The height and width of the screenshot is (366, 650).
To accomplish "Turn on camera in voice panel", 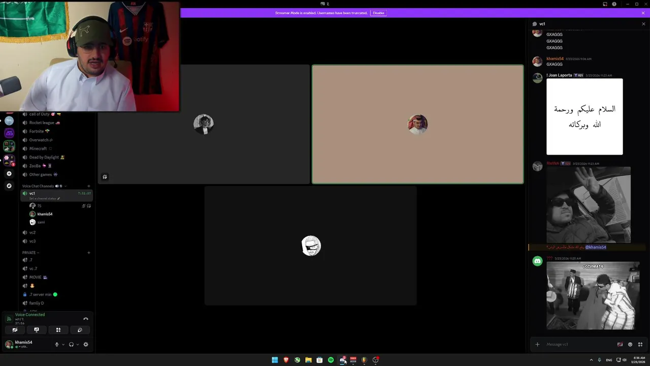I will point(15,330).
